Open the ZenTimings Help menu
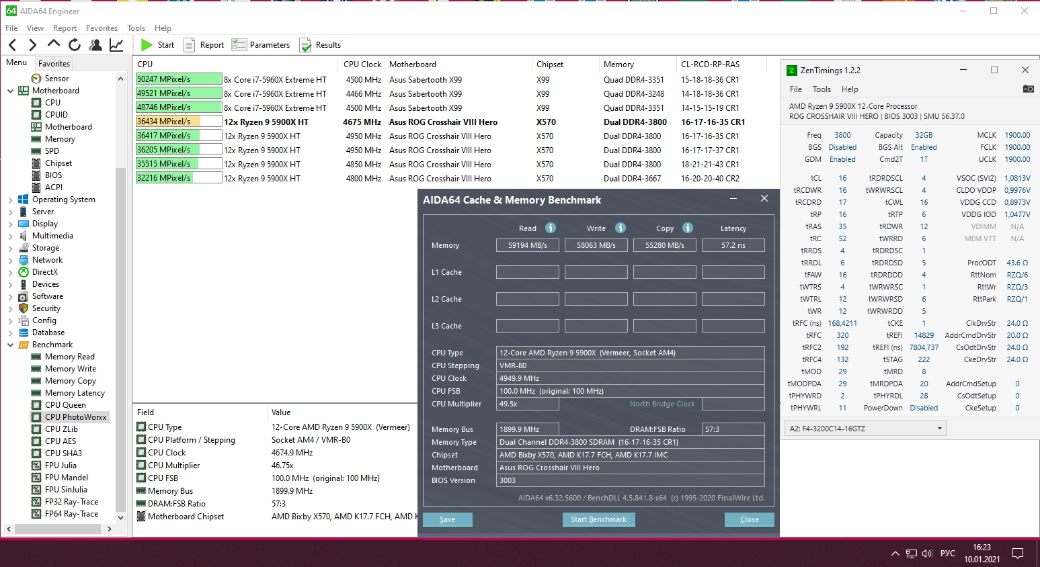The width and height of the screenshot is (1040, 567). pyautogui.click(x=850, y=89)
